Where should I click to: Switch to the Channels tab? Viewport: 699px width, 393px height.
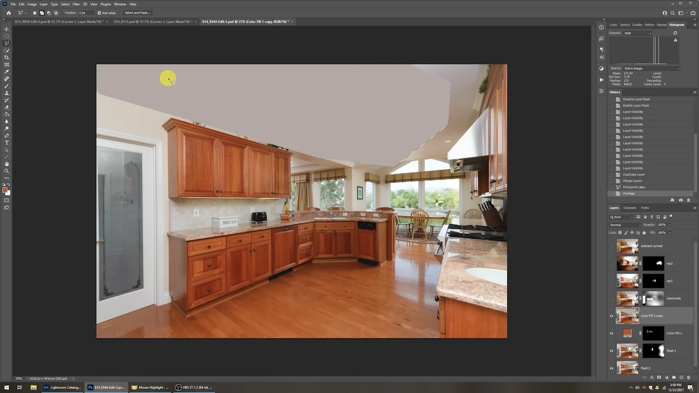pyautogui.click(x=630, y=208)
